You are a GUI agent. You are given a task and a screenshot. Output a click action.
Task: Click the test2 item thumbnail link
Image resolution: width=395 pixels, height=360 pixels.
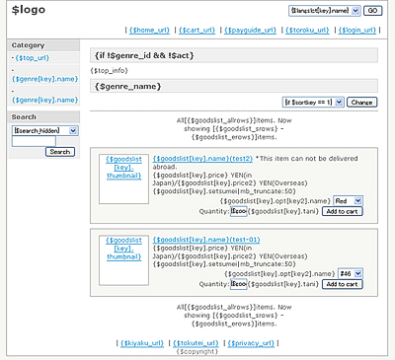pyautogui.click(x=123, y=168)
